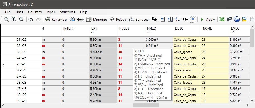Select row header 25->26

click(x=22, y=64)
